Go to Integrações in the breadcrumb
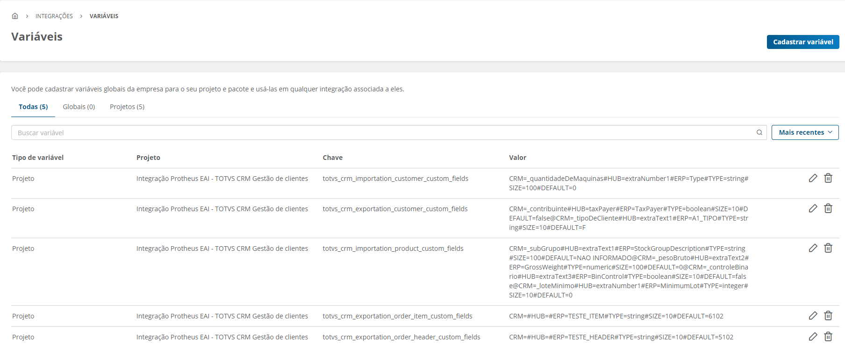845x352 pixels. [54, 16]
